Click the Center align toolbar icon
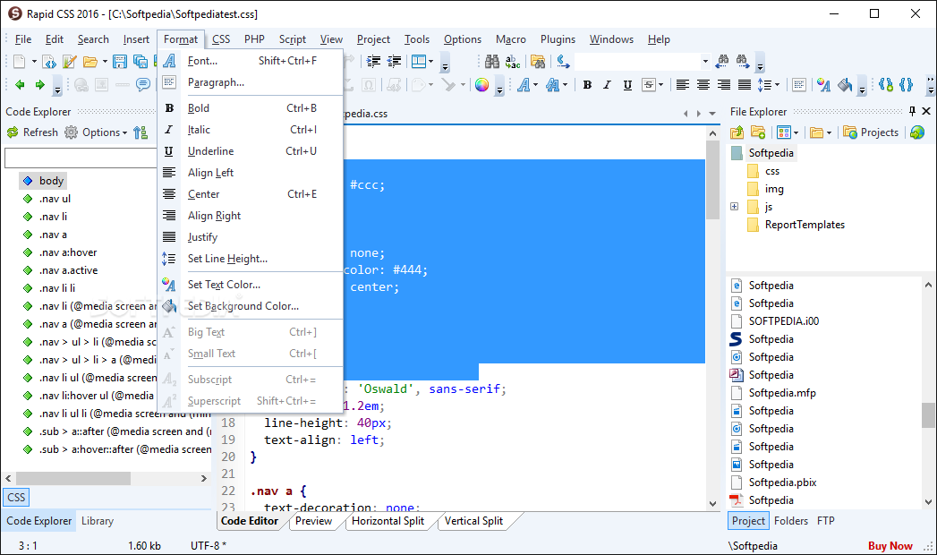 coord(703,85)
